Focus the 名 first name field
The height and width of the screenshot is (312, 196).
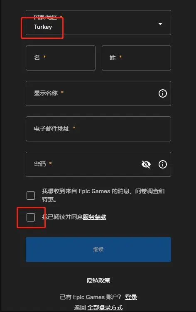(61, 58)
